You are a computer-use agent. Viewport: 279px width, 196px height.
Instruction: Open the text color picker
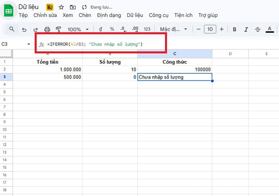coord(270,29)
